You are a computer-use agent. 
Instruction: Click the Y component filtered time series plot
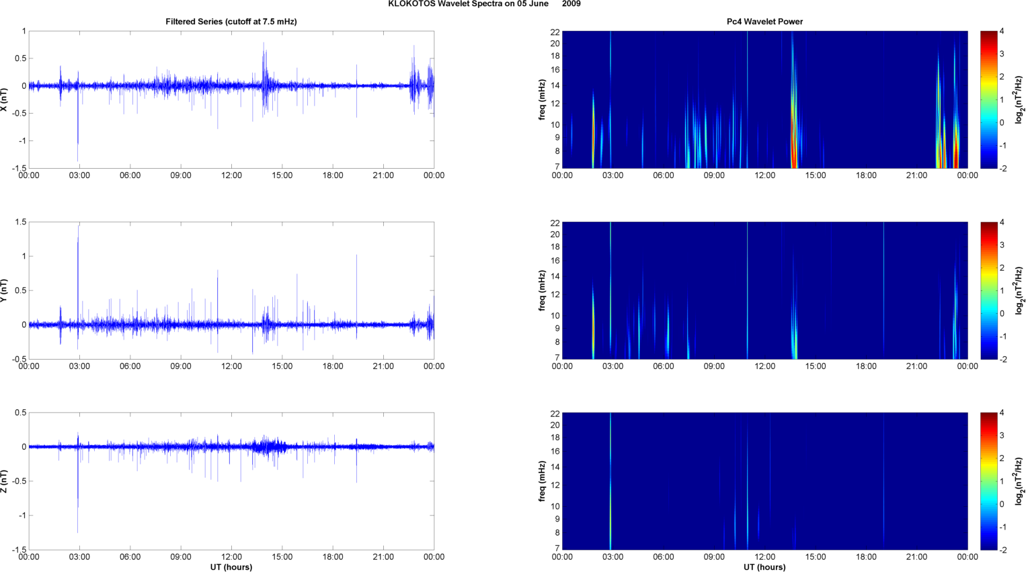tap(231, 290)
